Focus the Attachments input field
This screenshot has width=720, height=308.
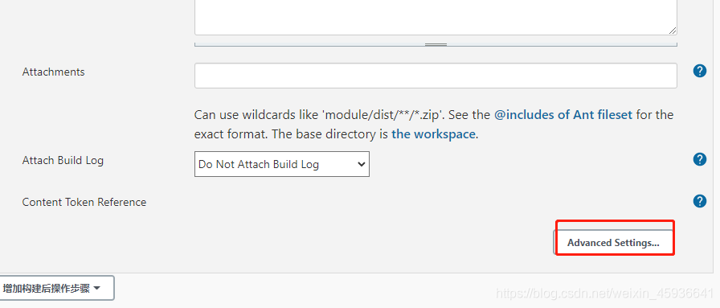point(436,76)
